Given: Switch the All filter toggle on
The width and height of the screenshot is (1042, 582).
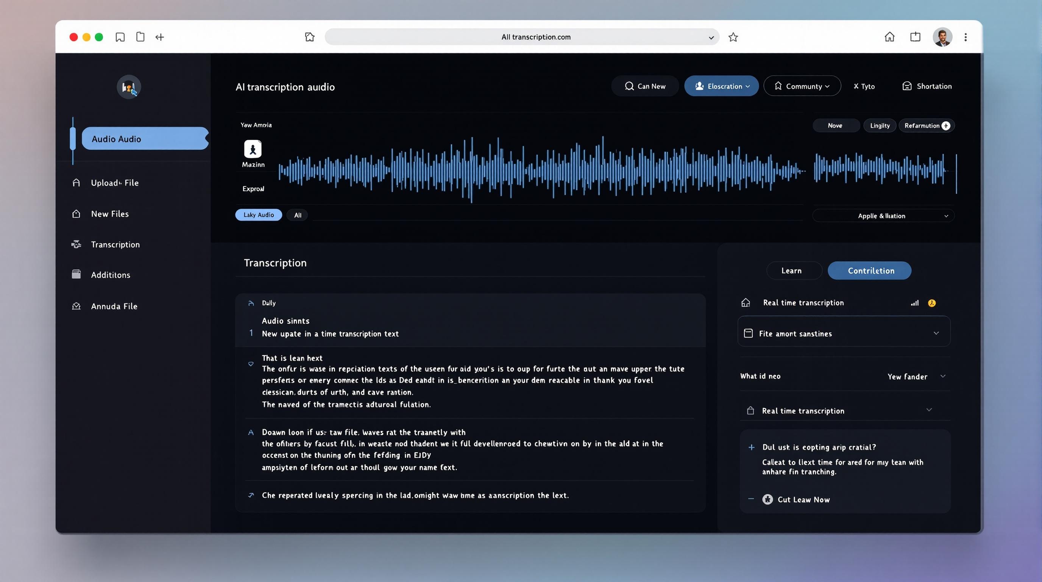Looking at the screenshot, I should coord(297,214).
